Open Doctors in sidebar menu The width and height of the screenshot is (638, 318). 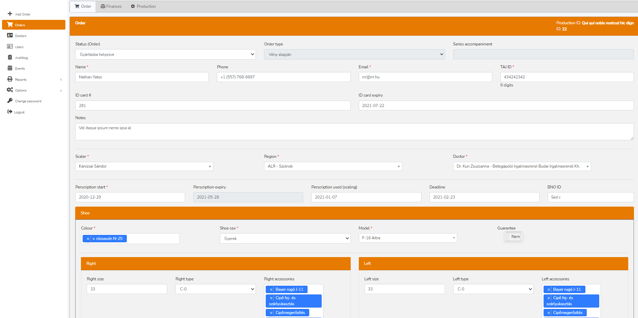(34, 36)
